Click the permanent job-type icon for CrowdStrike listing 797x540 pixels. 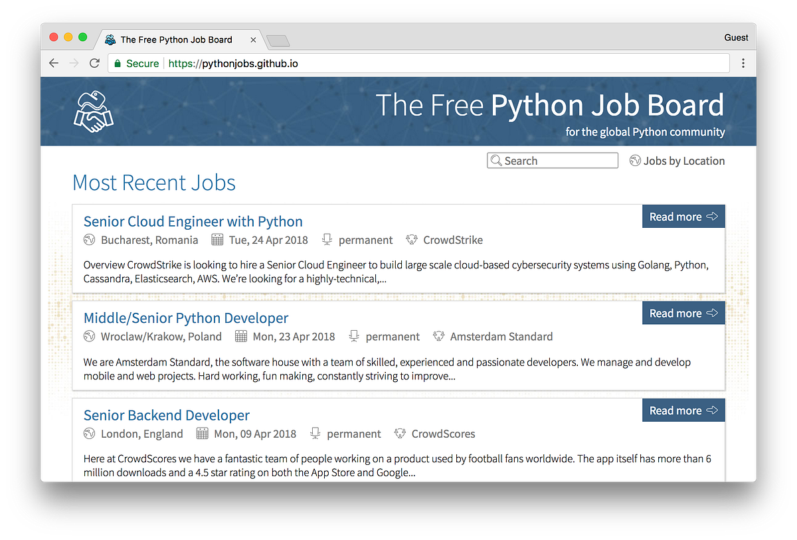point(327,240)
